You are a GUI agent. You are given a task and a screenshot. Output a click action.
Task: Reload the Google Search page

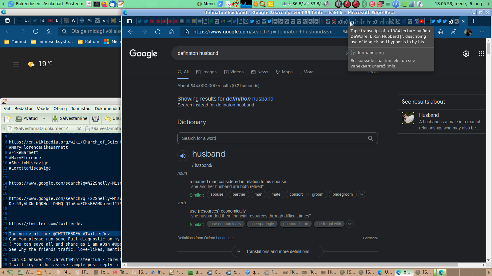(x=158, y=32)
